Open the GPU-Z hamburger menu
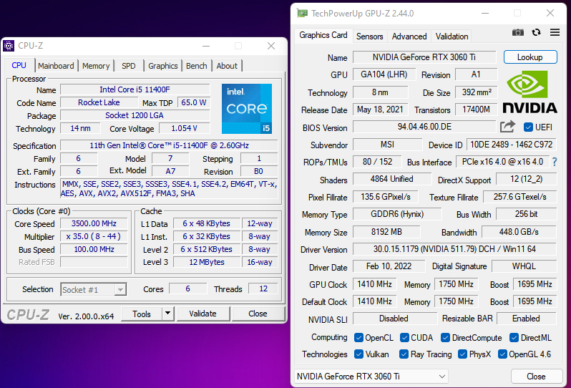This screenshot has height=388, width=571. click(x=555, y=32)
